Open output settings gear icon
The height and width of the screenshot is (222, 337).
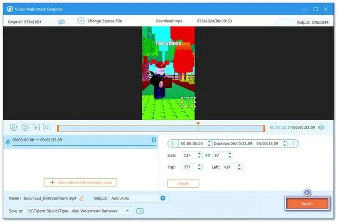click(x=163, y=198)
